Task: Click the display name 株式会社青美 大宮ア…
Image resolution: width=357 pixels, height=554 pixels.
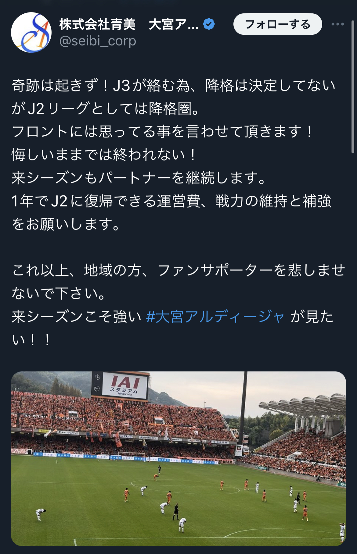Action: pyautogui.click(x=129, y=24)
